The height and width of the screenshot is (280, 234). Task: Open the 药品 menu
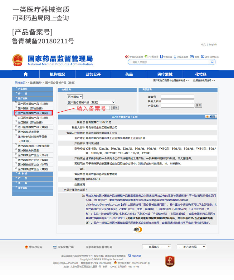pyautogui.click(x=129, y=74)
